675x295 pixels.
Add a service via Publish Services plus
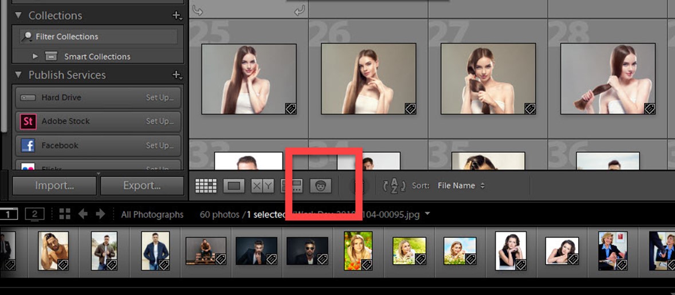[177, 75]
